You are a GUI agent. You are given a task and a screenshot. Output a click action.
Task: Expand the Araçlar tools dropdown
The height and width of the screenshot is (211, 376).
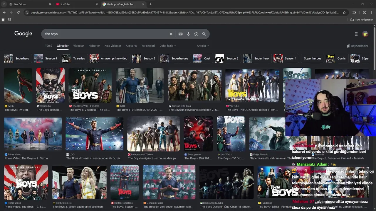pyautogui.click(x=203, y=46)
